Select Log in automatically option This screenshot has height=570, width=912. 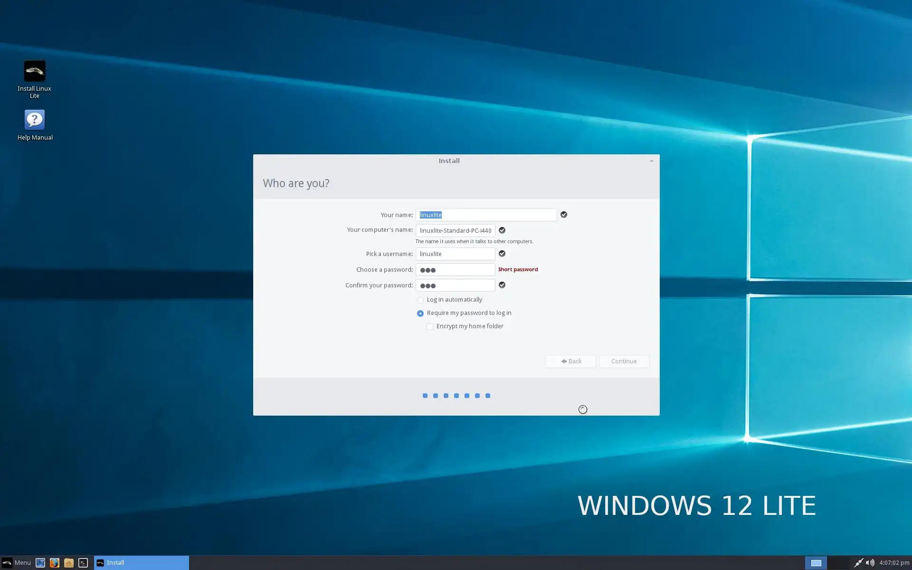pos(420,300)
